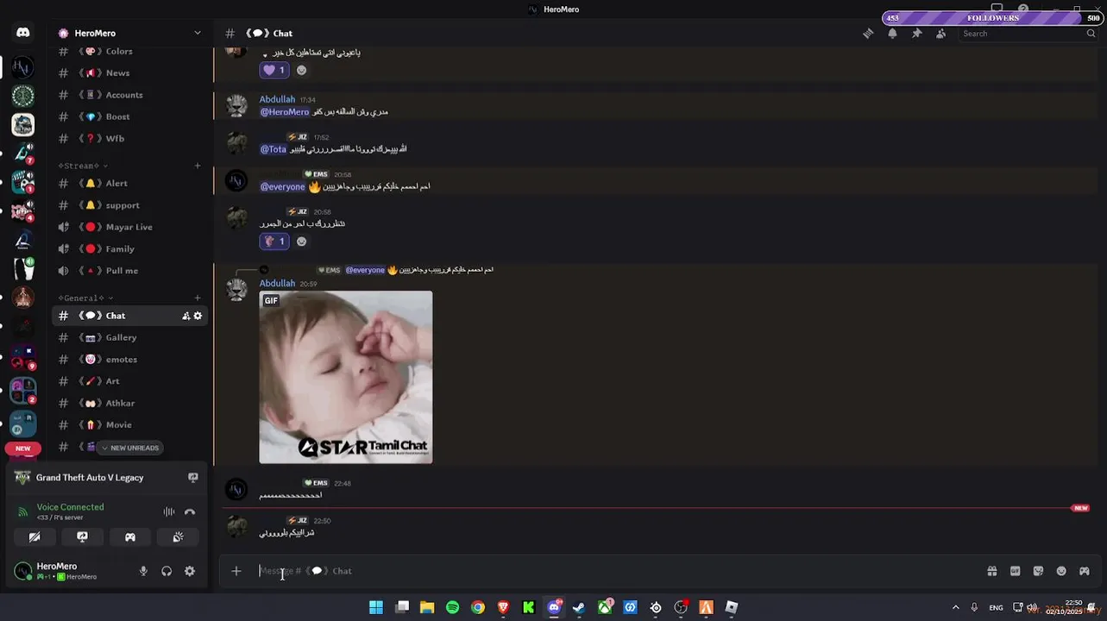Image resolution: width=1107 pixels, height=621 pixels.
Task: Add channel to Stream category plus
Action: coord(198,166)
